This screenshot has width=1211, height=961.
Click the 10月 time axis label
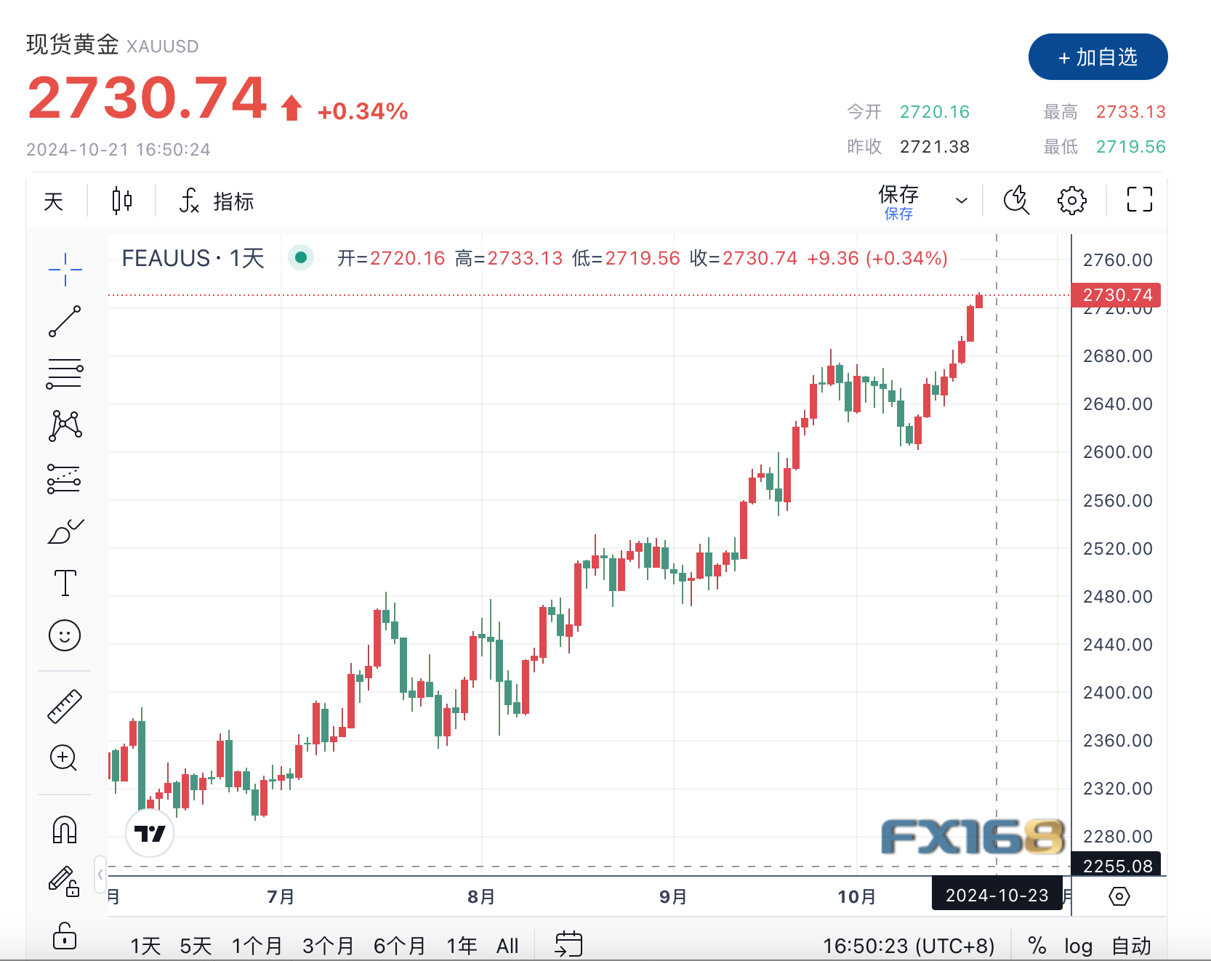(x=857, y=897)
